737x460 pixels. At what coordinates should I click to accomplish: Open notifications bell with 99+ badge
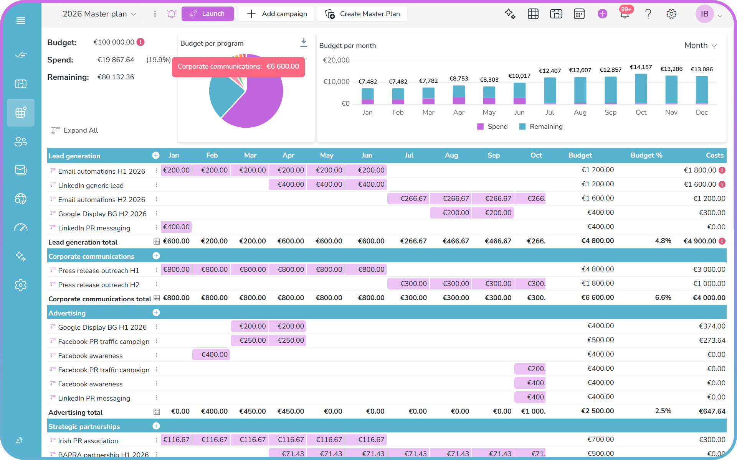(625, 14)
